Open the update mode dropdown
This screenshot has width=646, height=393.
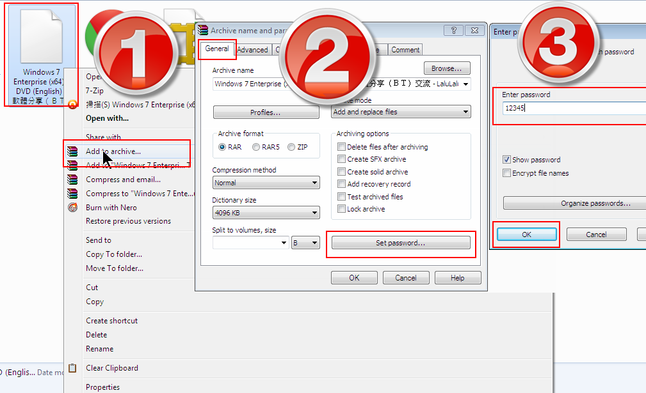pos(401,112)
